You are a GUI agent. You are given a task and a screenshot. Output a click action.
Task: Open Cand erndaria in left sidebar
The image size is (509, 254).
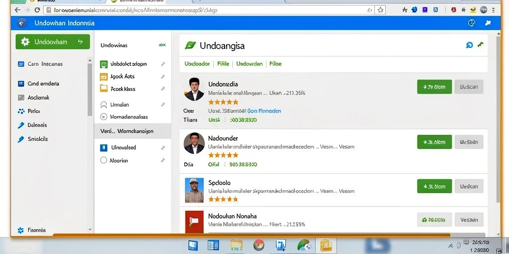click(x=38, y=83)
